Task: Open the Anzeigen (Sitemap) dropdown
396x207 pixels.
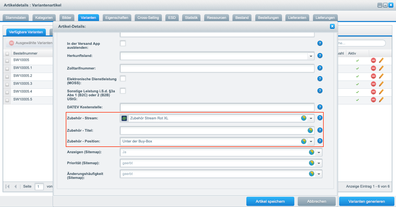Action: point(319,152)
